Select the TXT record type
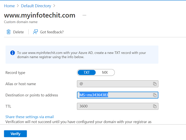Screen dimensions: 186x140 pos(87,72)
